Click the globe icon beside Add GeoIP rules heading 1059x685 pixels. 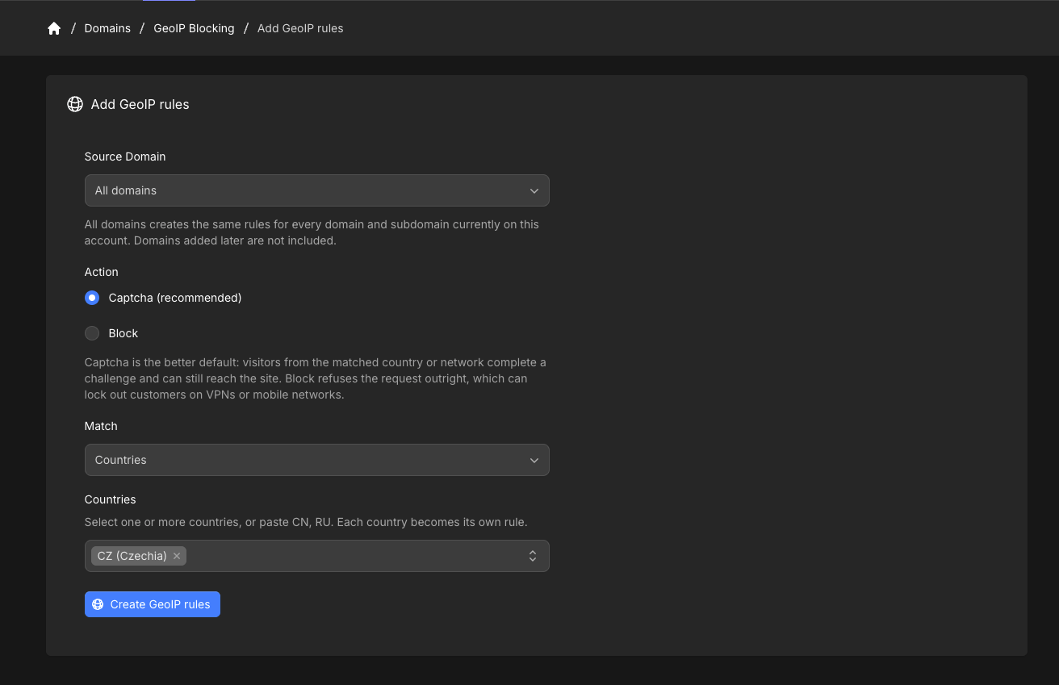click(75, 104)
